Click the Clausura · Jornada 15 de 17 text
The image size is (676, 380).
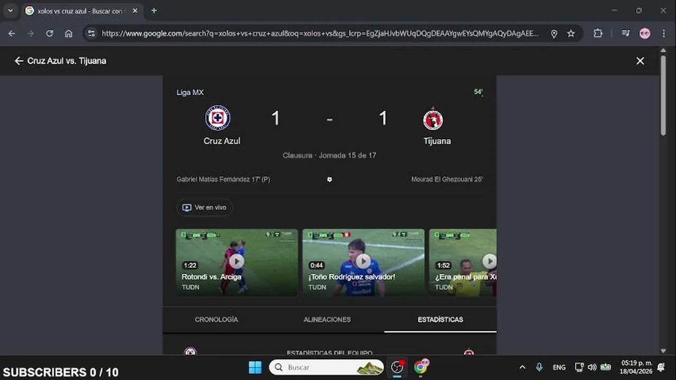330,156
